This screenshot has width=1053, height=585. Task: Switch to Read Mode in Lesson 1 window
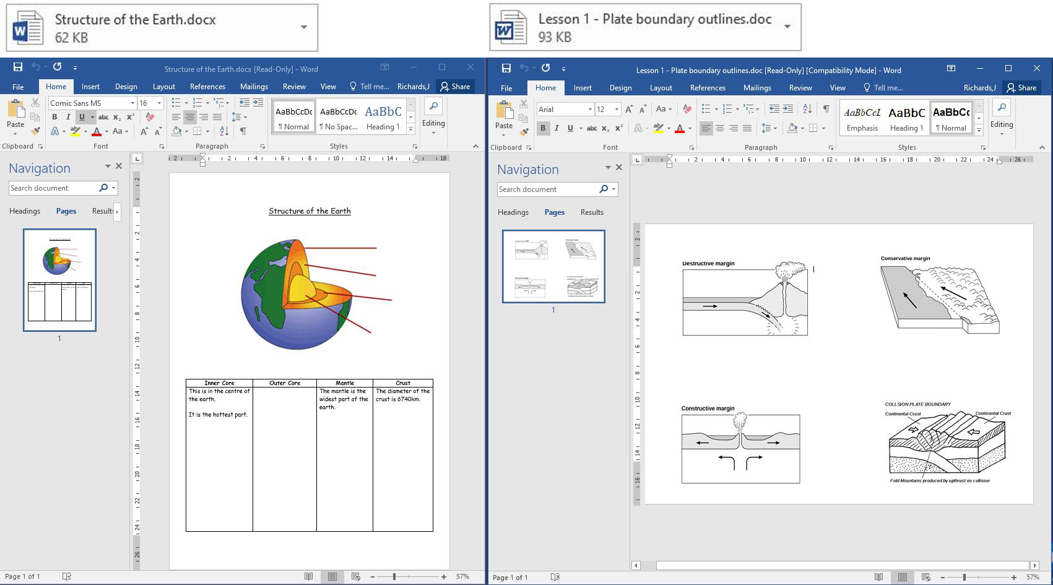click(x=878, y=577)
